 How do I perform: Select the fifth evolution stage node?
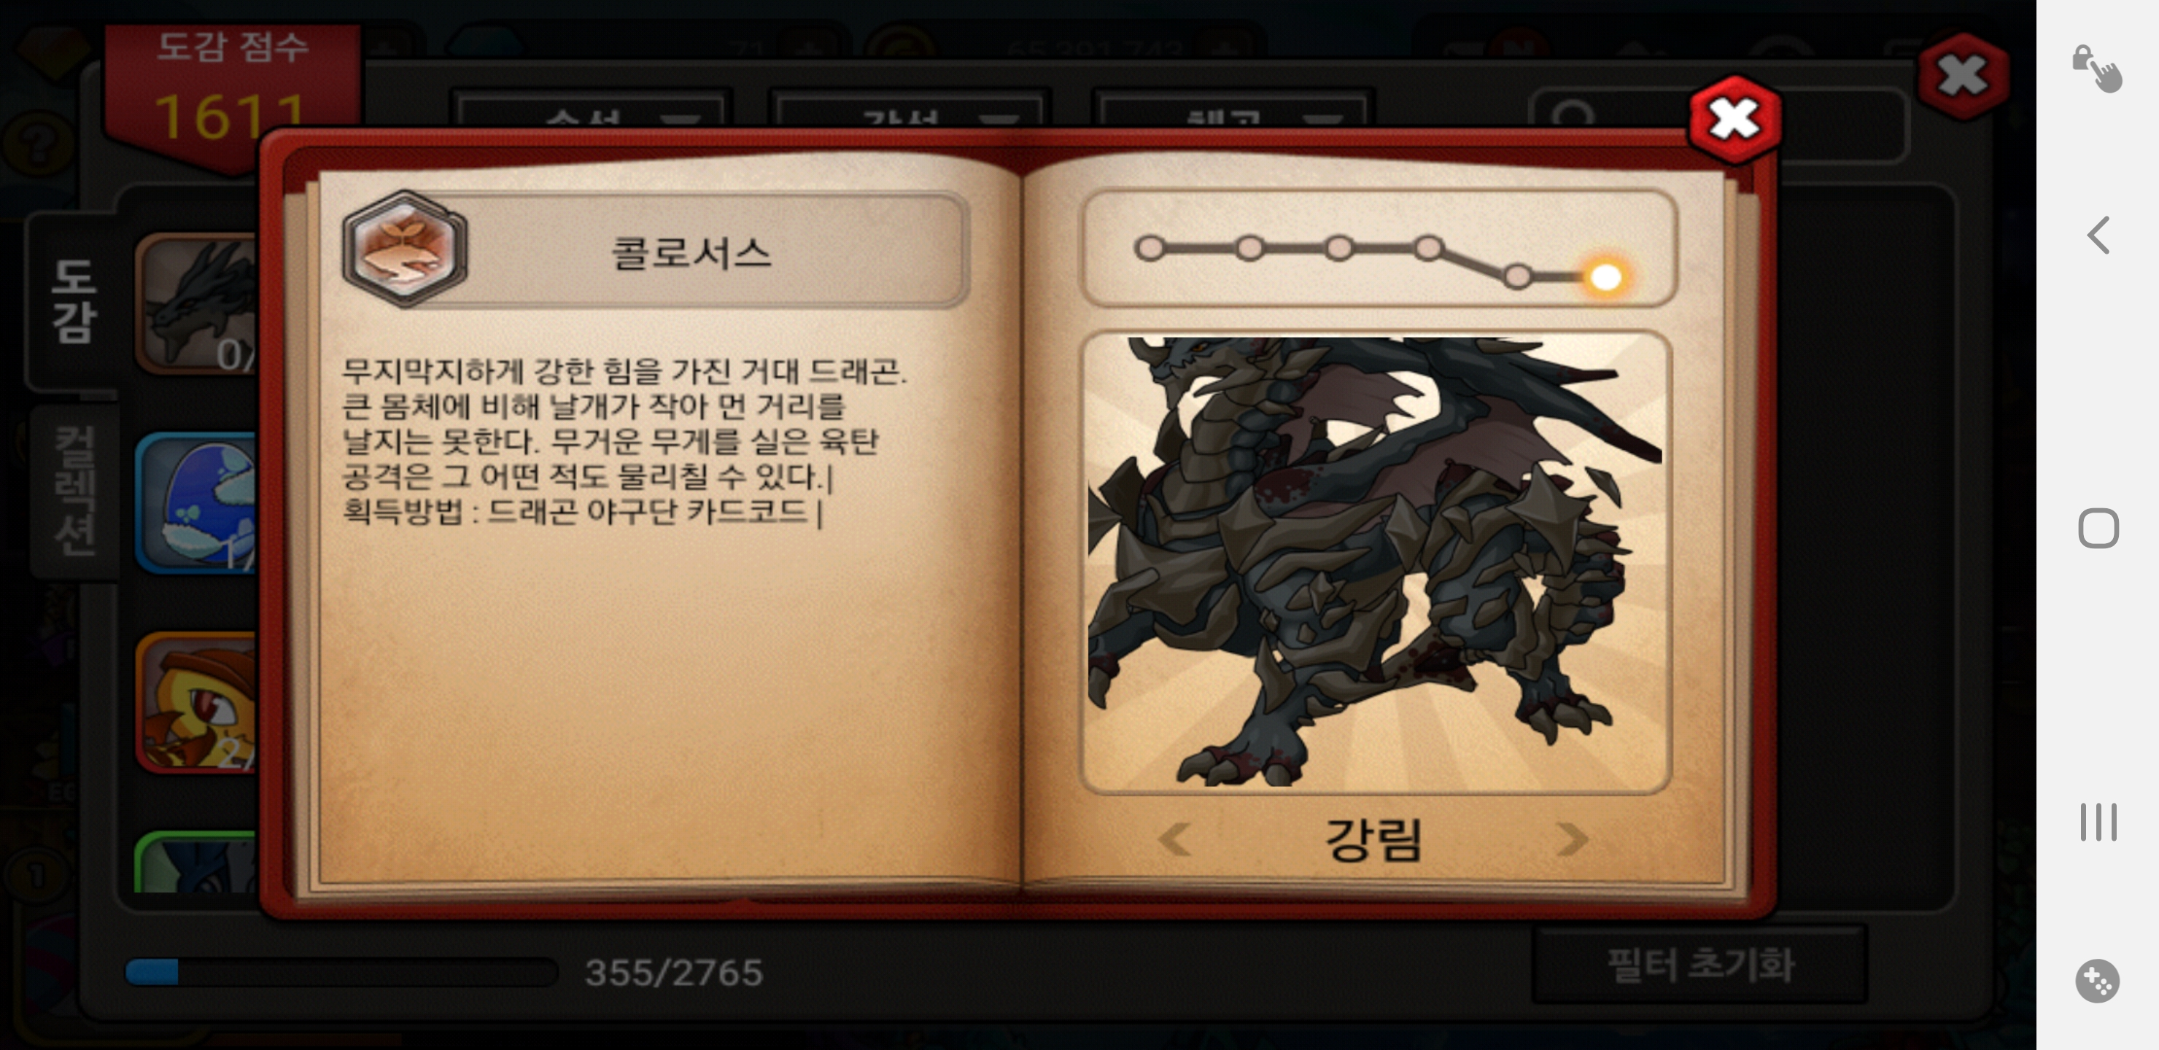tap(1517, 276)
